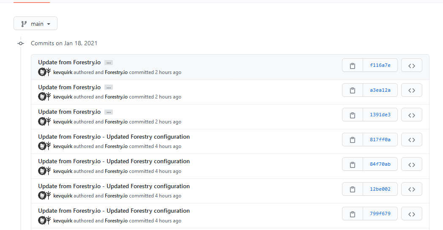Viewport: 443px width, 230px height.
Task: Expand ellipsis on commit 1391de3
Action: [x=109, y=112]
